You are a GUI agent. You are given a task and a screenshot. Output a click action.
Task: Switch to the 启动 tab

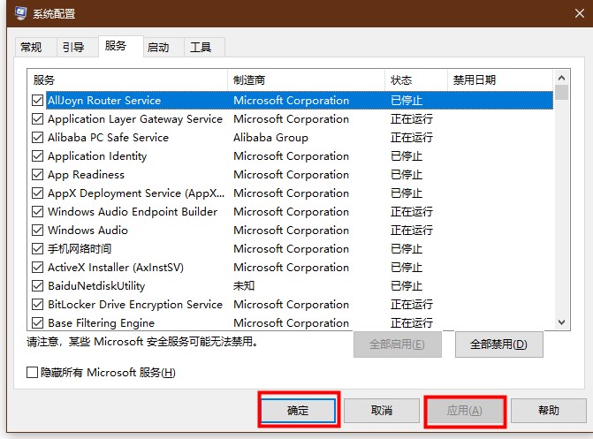tap(159, 47)
